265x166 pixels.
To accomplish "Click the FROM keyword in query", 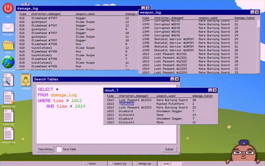I will (x=43, y=95).
